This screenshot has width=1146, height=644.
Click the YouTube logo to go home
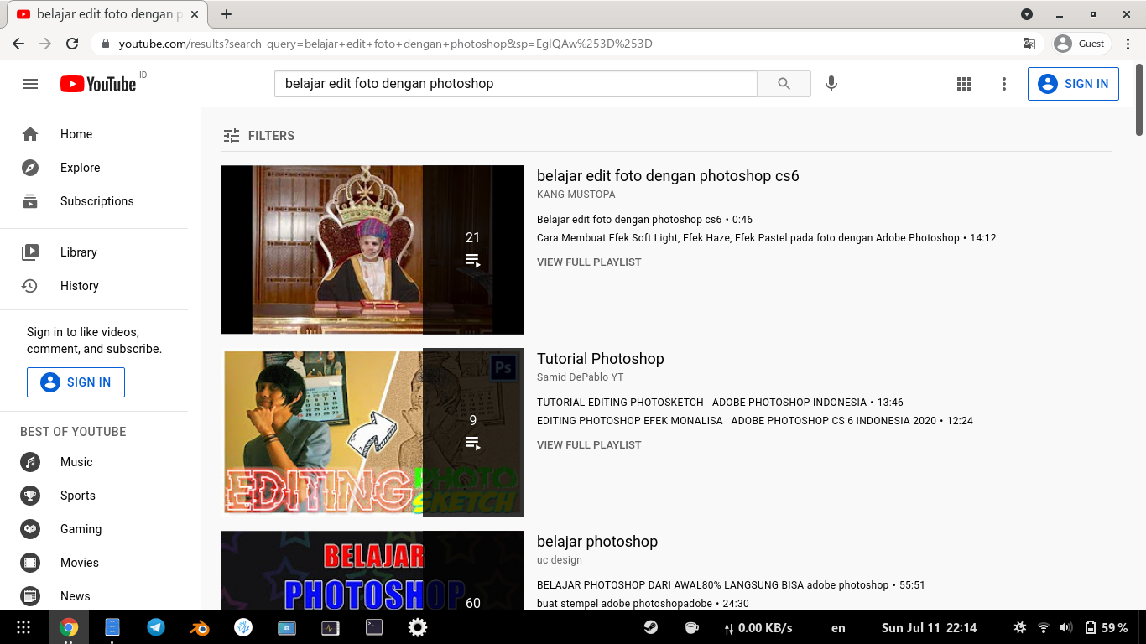(x=98, y=84)
